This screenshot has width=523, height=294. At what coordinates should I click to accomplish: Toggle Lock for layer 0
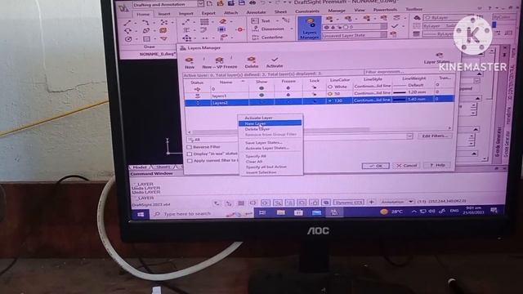click(314, 87)
